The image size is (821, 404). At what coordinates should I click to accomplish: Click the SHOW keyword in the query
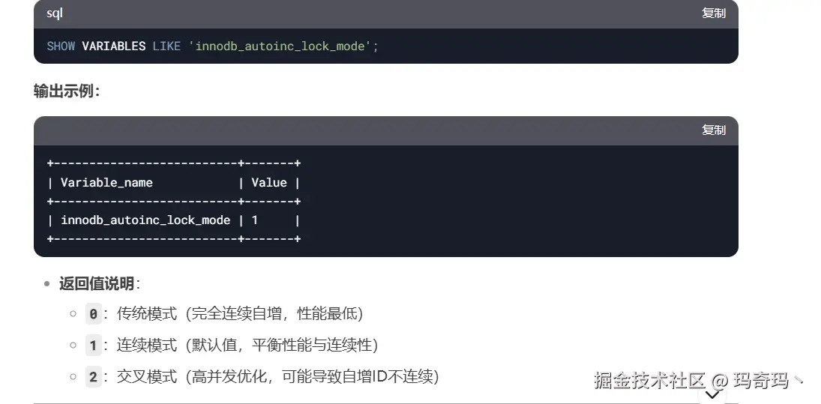point(61,46)
